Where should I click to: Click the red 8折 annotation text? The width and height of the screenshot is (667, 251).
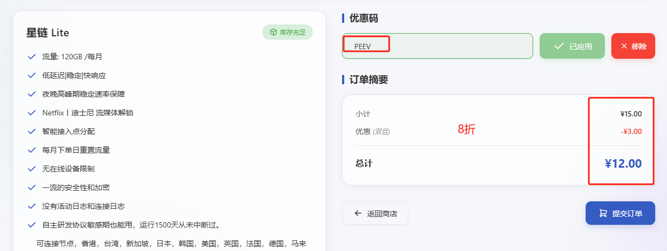tap(466, 129)
